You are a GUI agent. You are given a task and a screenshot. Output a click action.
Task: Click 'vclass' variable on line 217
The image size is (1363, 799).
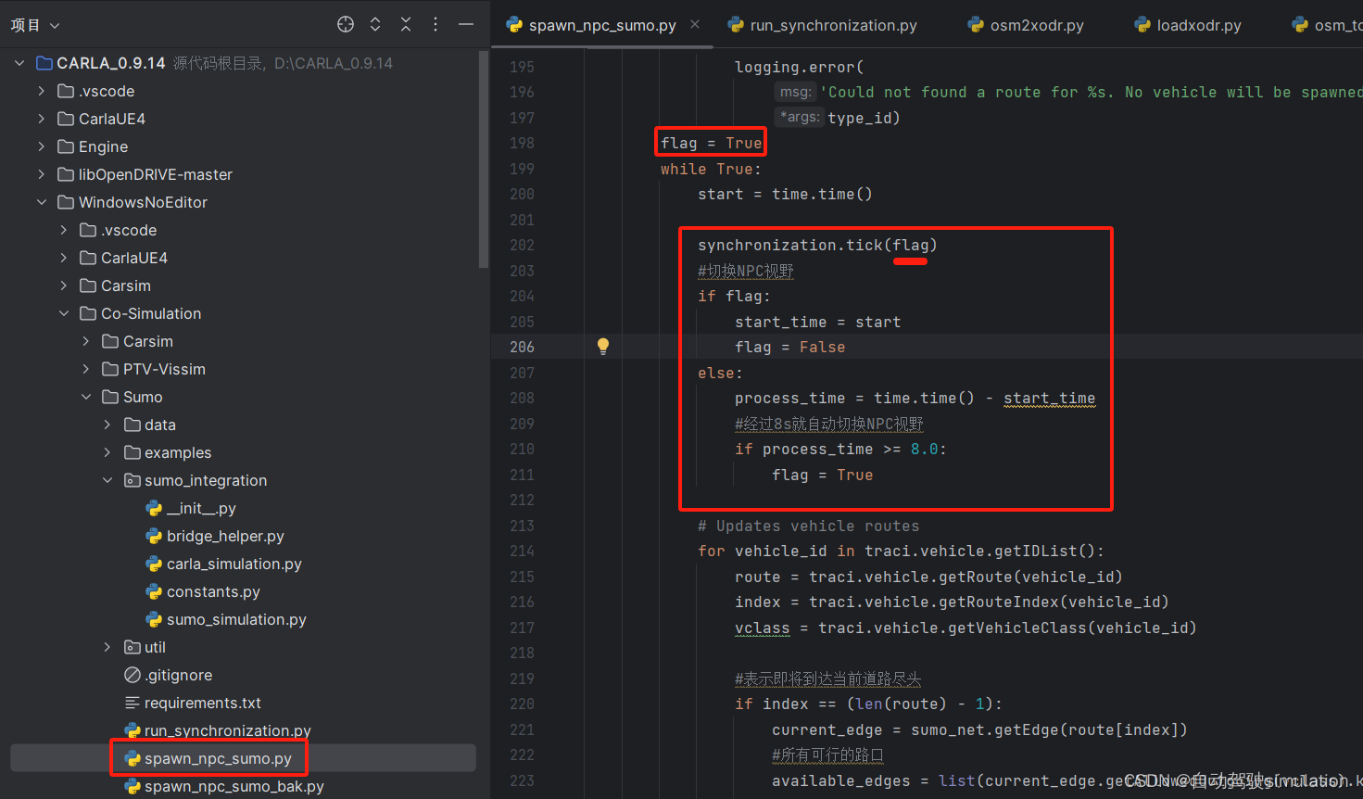coord(762,628)
